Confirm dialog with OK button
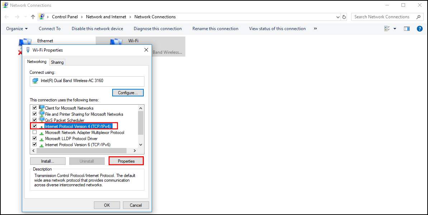 [107, 205]
